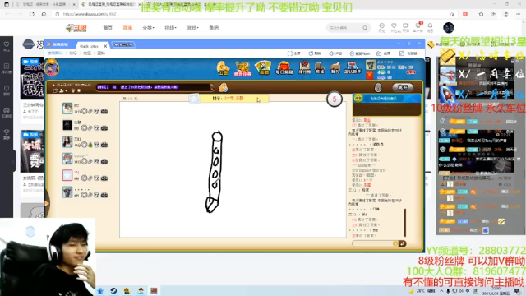Click the star icon beside the hint banner
The height and width of the screenshot is (296, 526).
(x=194, y=99)
